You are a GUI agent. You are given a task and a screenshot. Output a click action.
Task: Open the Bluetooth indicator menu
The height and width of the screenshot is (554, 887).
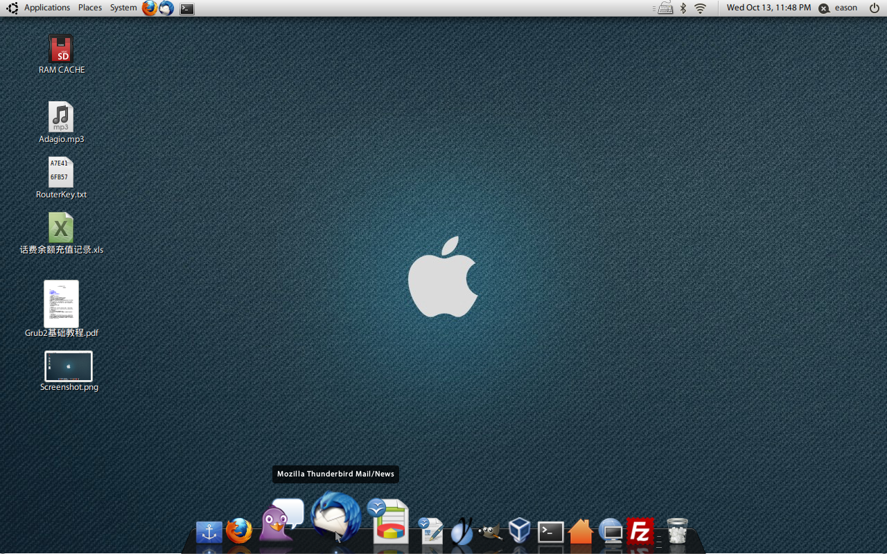click(683, 8)
